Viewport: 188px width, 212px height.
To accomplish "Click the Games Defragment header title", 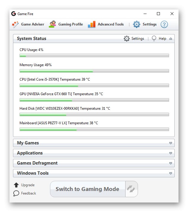I will pos(37,163).
